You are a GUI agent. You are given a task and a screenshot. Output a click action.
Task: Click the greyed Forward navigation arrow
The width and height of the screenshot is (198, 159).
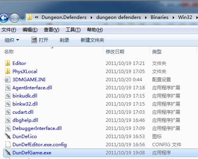[x=14, y=18]
